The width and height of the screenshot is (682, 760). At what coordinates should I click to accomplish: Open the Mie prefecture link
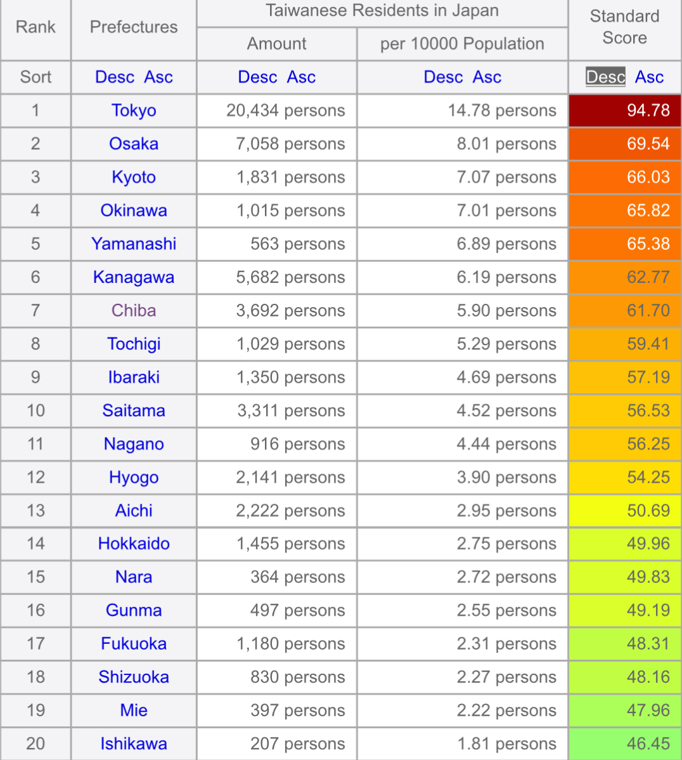(x=134, y=711)
